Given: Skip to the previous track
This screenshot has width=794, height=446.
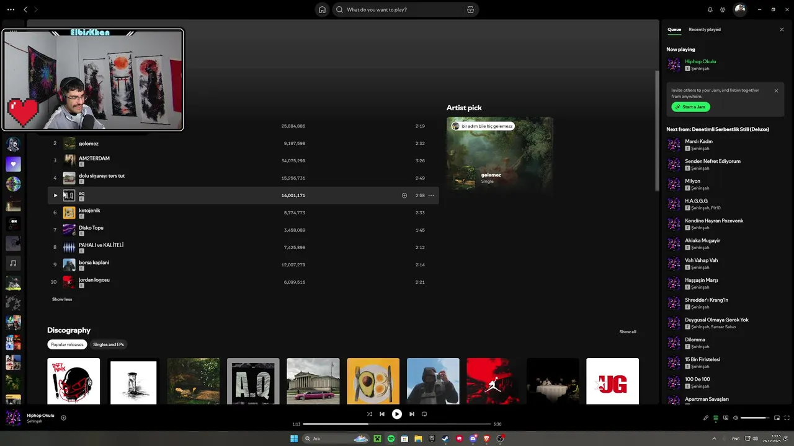Looking at the screenshot, I should click(x=382, y=414).
